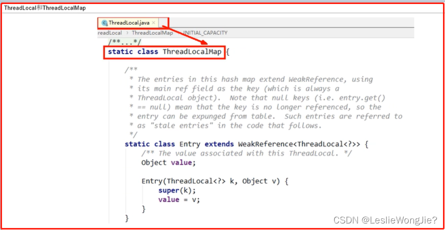Click comment line 'its main ref field as the key'
The image size is (445, 230).
pos(234,89)
